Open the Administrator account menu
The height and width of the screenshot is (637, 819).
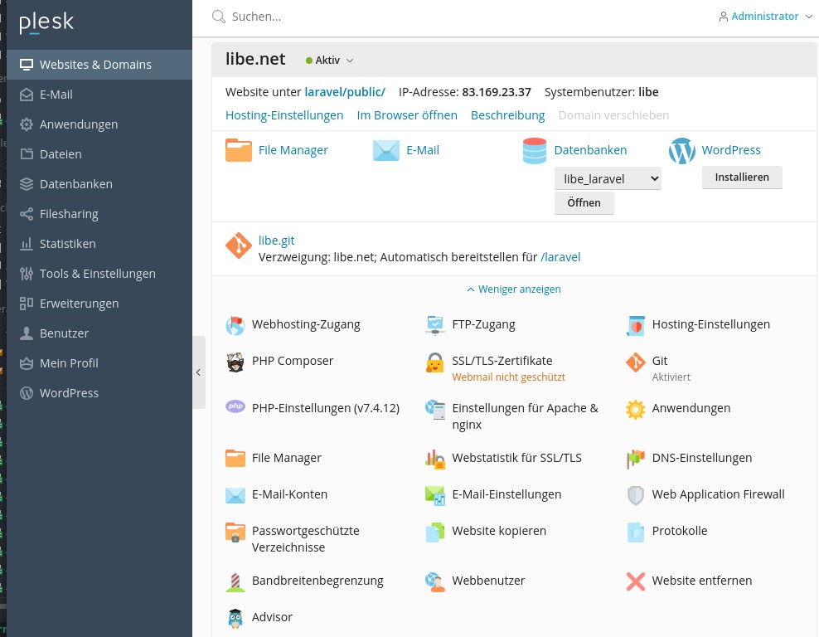coord(765,17)
